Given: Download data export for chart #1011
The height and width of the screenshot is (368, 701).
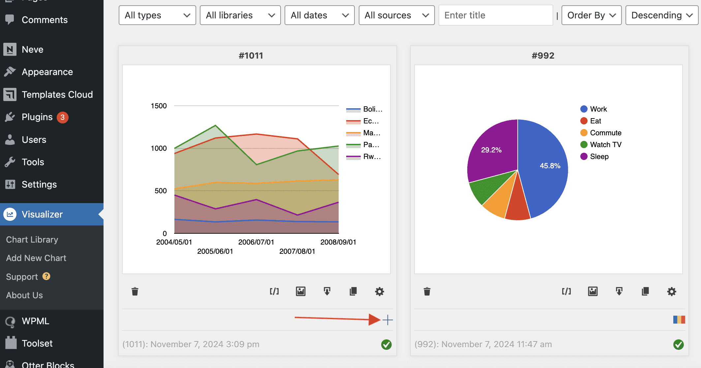Looking at the screenshot, I should click(327, 291).
